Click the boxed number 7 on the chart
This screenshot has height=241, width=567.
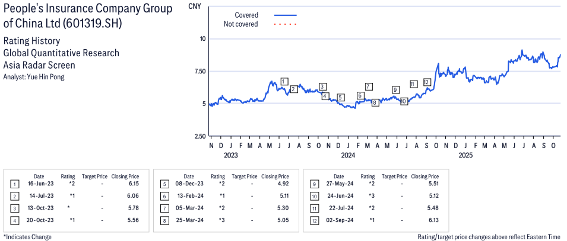[x=369, y=86]
